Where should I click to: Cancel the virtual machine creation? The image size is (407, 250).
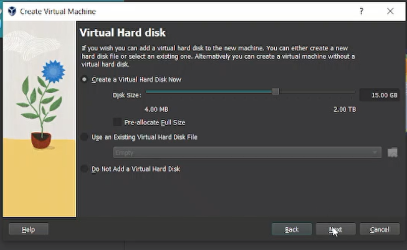tap(379, 229)
